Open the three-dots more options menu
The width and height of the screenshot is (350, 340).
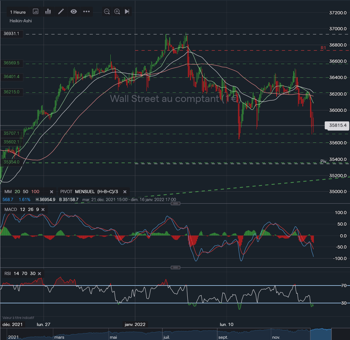(x=86, y=12)
